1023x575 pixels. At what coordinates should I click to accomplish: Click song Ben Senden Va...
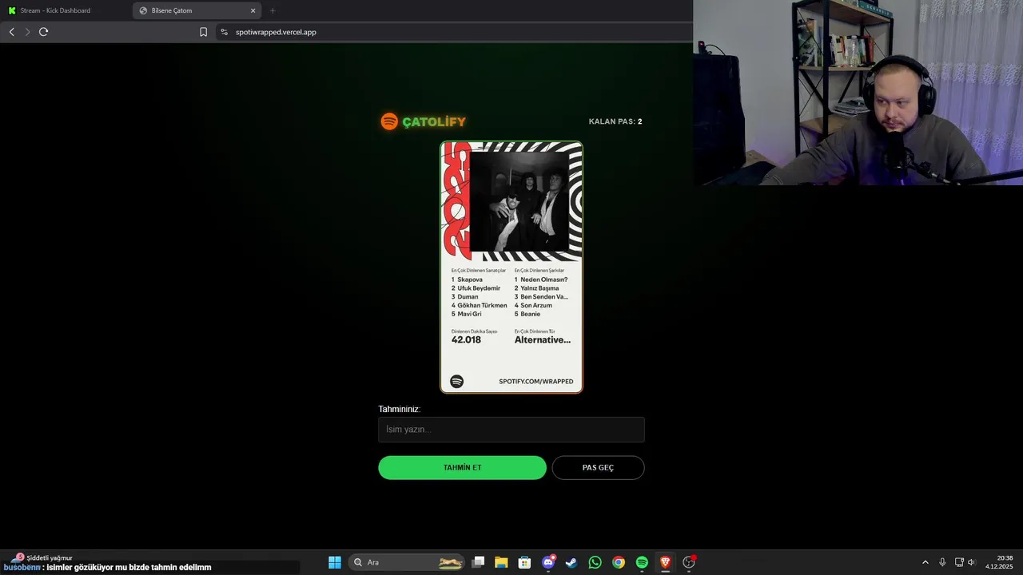point(544,297)
